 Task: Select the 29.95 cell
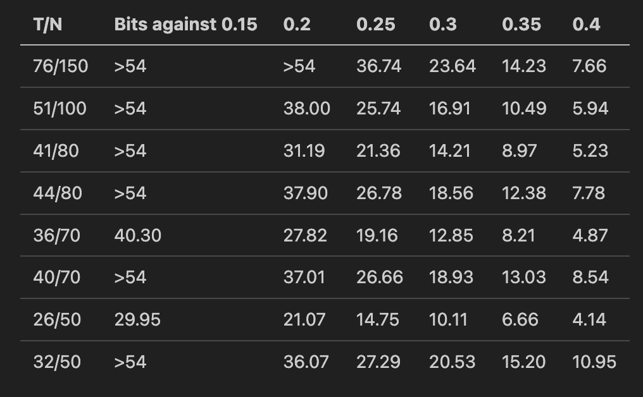coord(137,320)
